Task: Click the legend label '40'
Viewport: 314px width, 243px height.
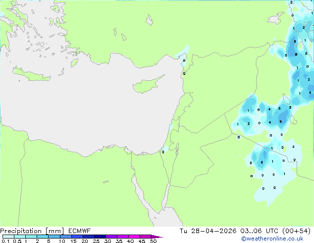Action: click(130, 241)
